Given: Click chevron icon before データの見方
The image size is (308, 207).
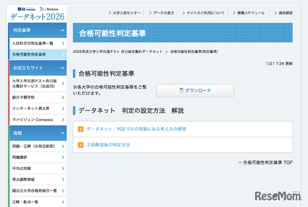Looking at the screenshot, I should [x=150, y=13].
